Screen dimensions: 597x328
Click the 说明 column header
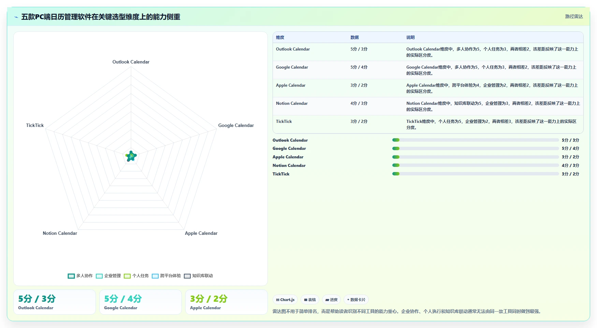410,38
